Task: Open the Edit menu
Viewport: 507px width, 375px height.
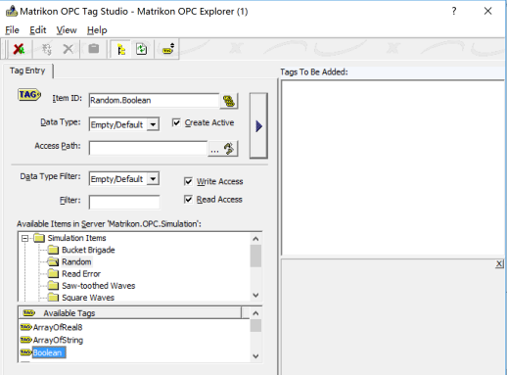Action: tap(38, 30)
